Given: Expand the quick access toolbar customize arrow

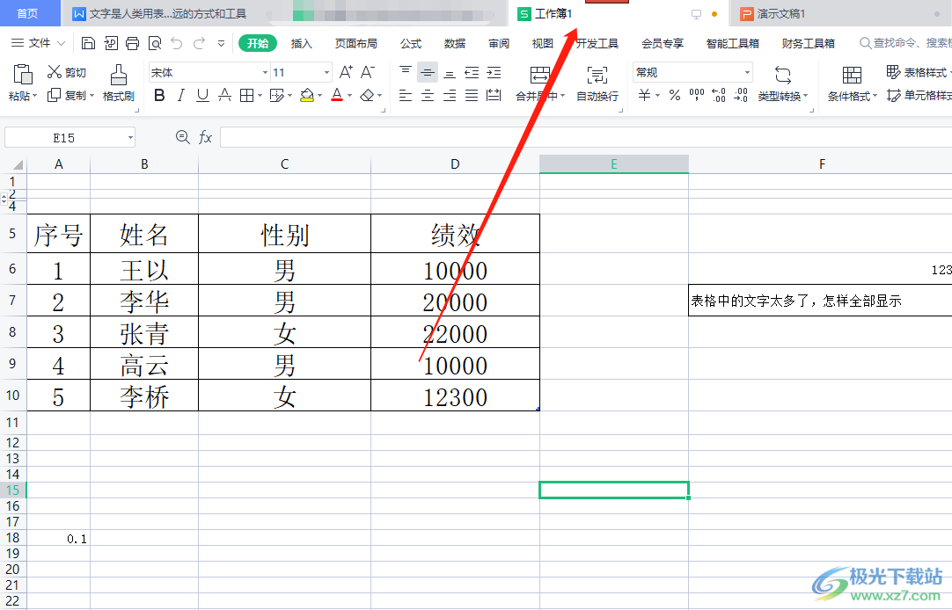Looking at the screenshot, I should tap(221, 43).
